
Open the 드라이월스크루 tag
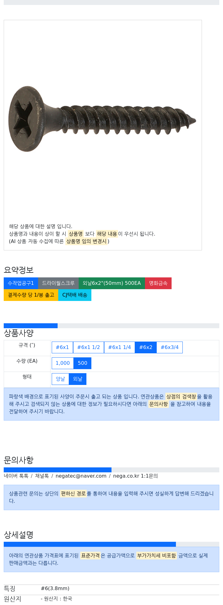coord(58,283)
